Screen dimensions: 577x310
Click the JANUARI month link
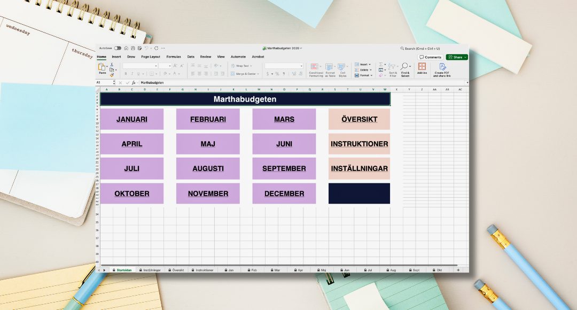132,119
